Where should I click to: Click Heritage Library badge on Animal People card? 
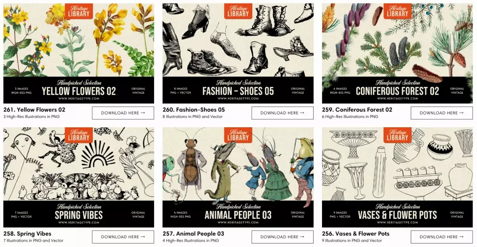coord(238,135)
